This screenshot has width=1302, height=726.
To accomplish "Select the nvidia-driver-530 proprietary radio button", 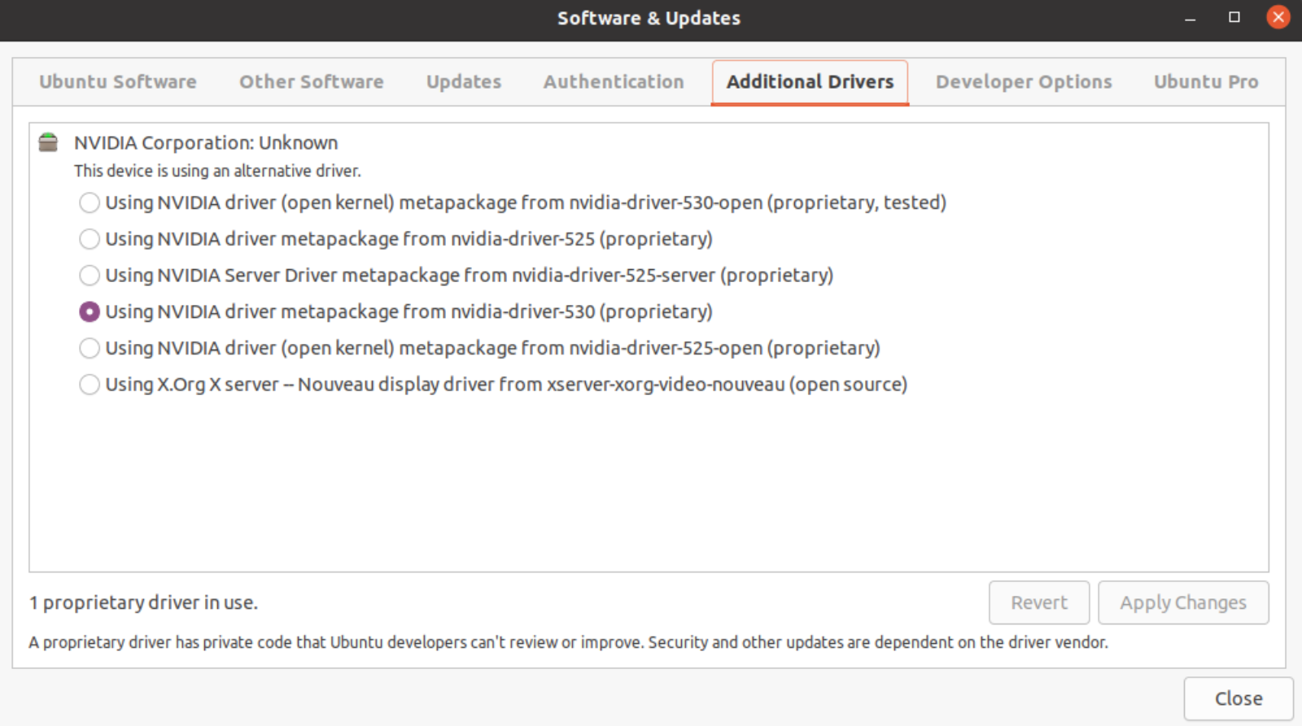I will coord(90,311).
